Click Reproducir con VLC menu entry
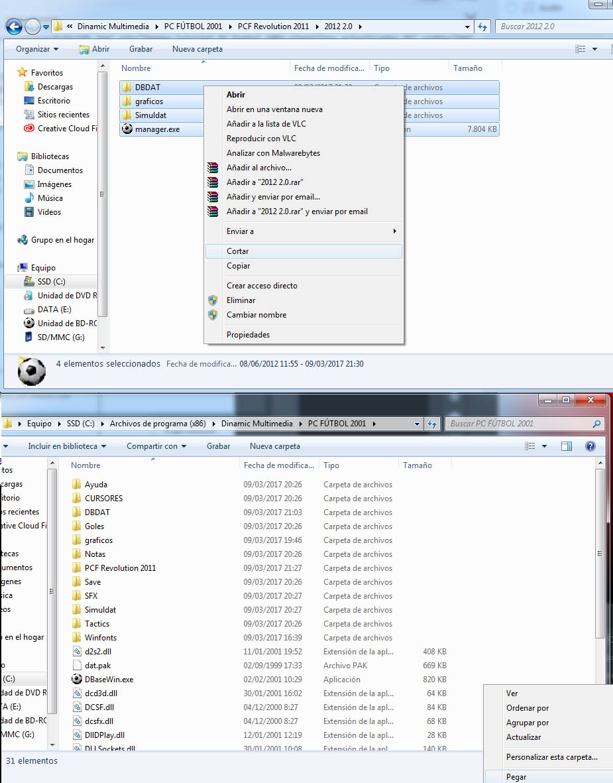 click(304, 139)
